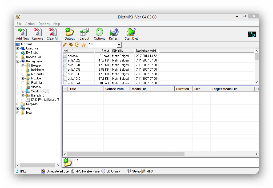Viewport: 273px width, 188px height.
Task: Click the Remove toolbar icon
Action: [38, 32]
